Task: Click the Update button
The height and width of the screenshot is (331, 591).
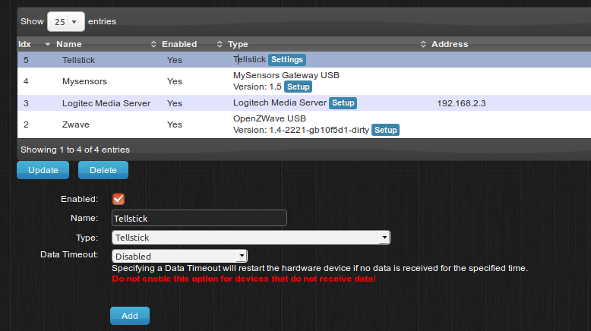Action: 43,170
